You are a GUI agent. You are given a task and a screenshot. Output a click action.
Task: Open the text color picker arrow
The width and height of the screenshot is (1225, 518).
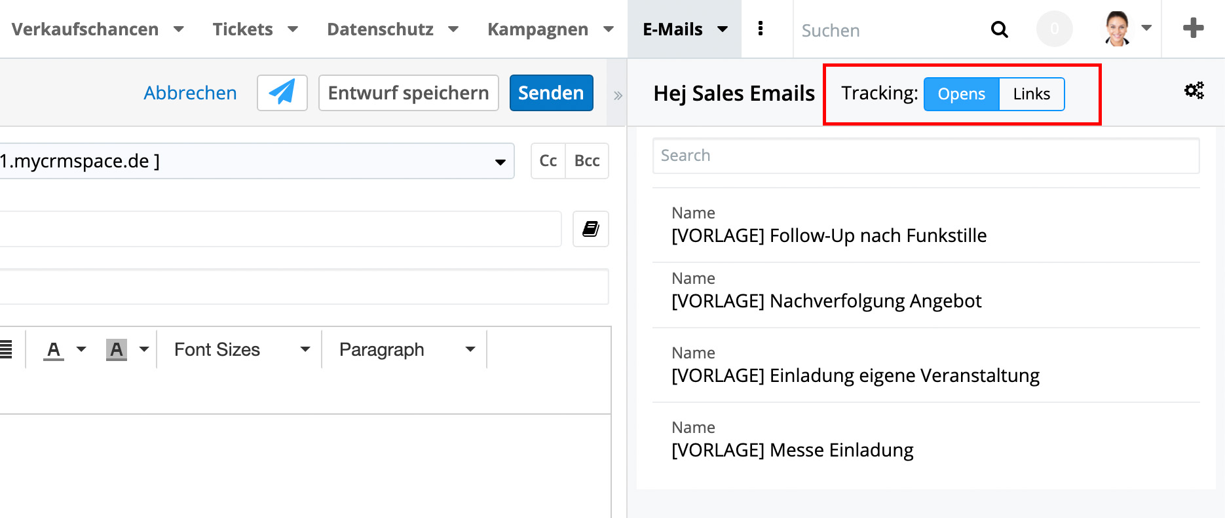click(x=81, y=349)
